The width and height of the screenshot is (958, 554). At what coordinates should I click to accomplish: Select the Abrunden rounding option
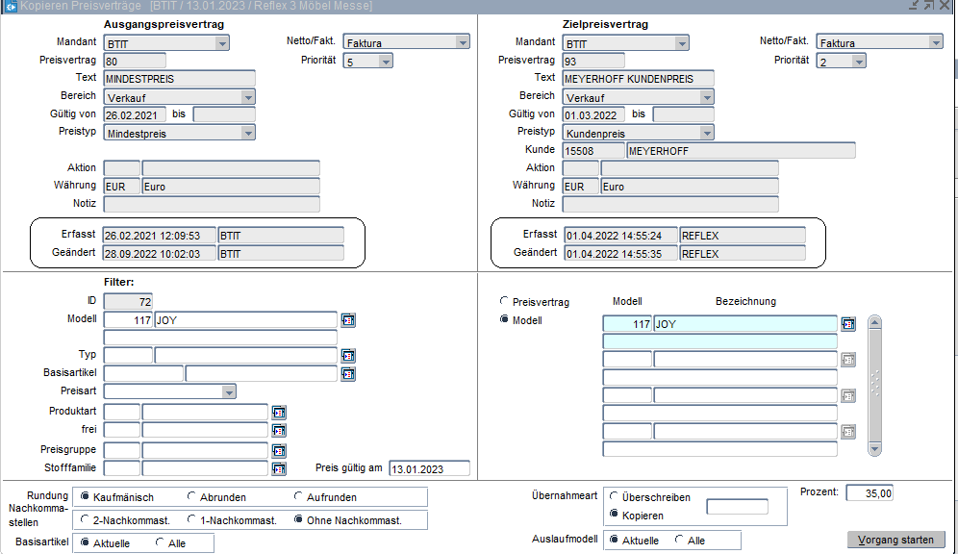click(x=192, y=497)
